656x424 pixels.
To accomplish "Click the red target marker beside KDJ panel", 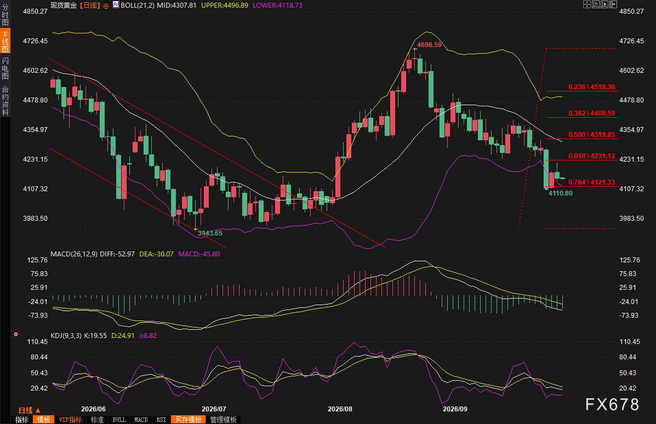I will pyautogui.click(x=16, y=334).
